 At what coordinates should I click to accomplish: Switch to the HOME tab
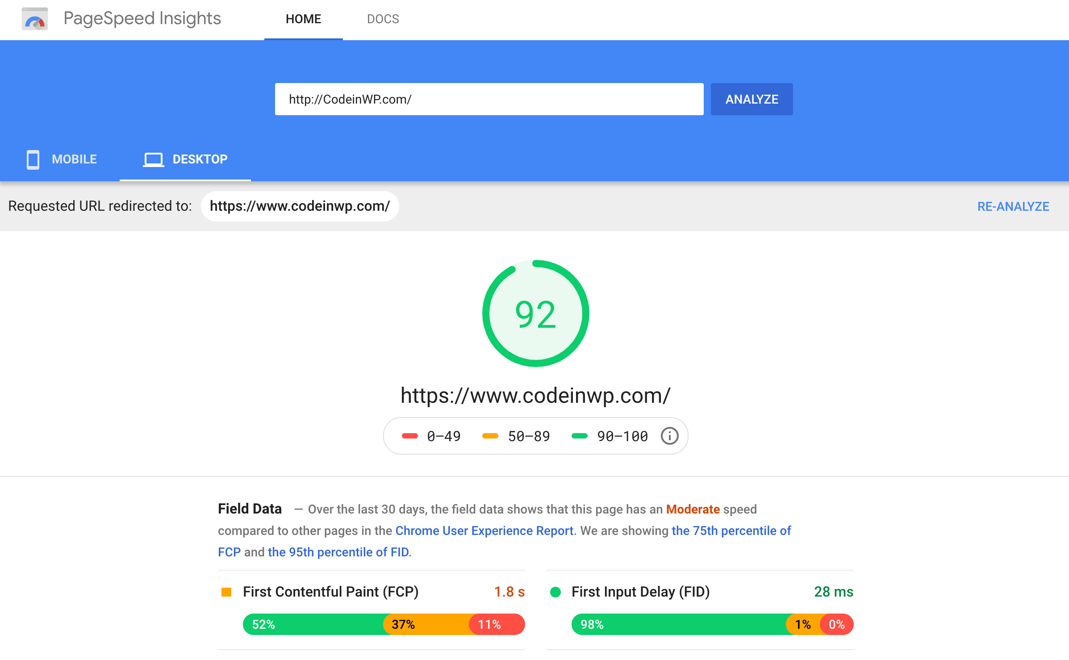[303, 19]
